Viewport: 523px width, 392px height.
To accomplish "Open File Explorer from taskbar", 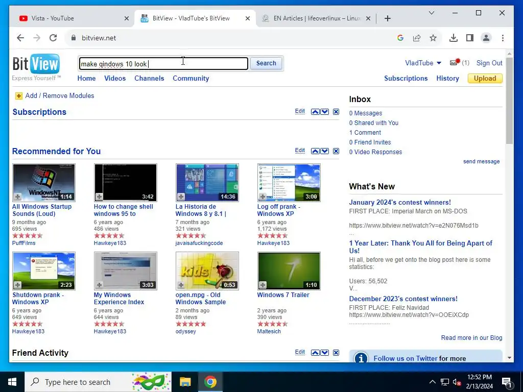I will tap(185, 382).
